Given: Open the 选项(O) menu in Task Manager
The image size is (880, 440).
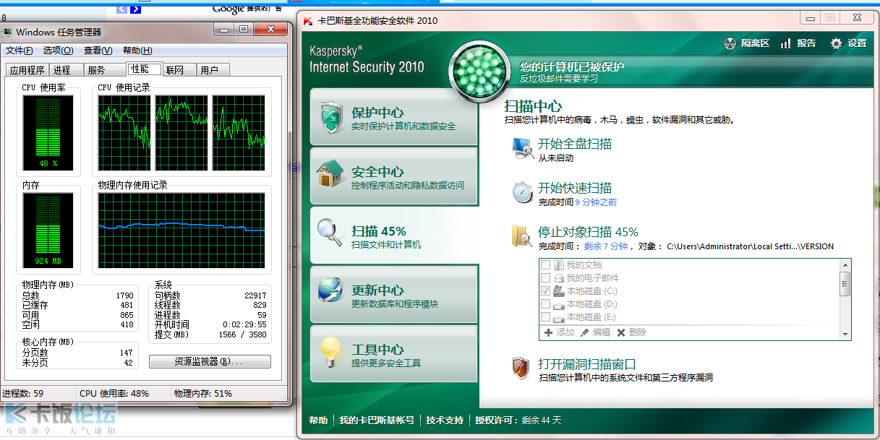Looking at the screenshot, I should [58, 51].
